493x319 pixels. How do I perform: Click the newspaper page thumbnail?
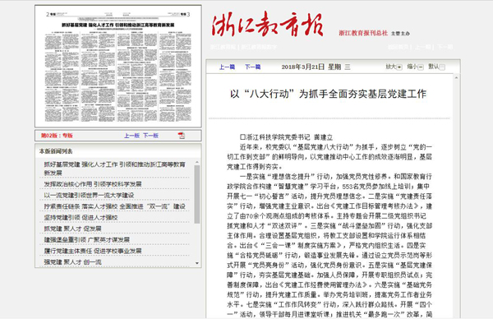pos(117,66)
